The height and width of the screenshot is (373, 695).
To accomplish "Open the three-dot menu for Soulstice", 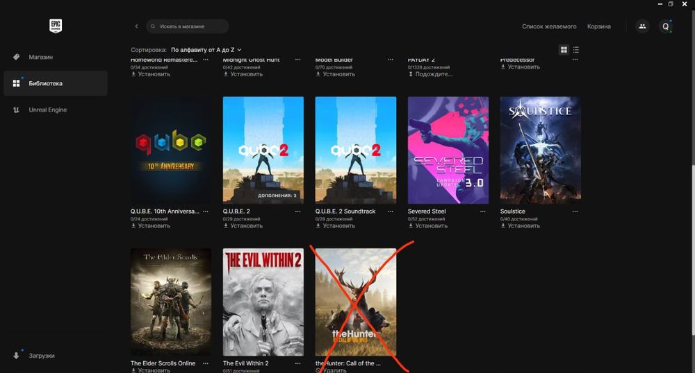I will point(575,211).
